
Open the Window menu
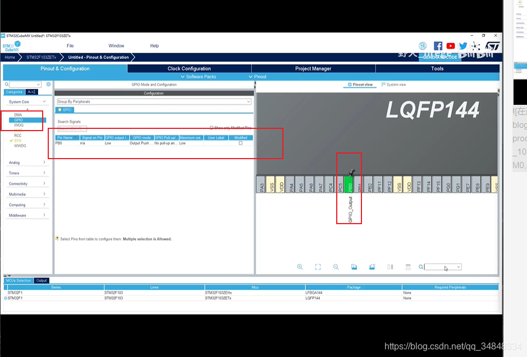(116, 46)
